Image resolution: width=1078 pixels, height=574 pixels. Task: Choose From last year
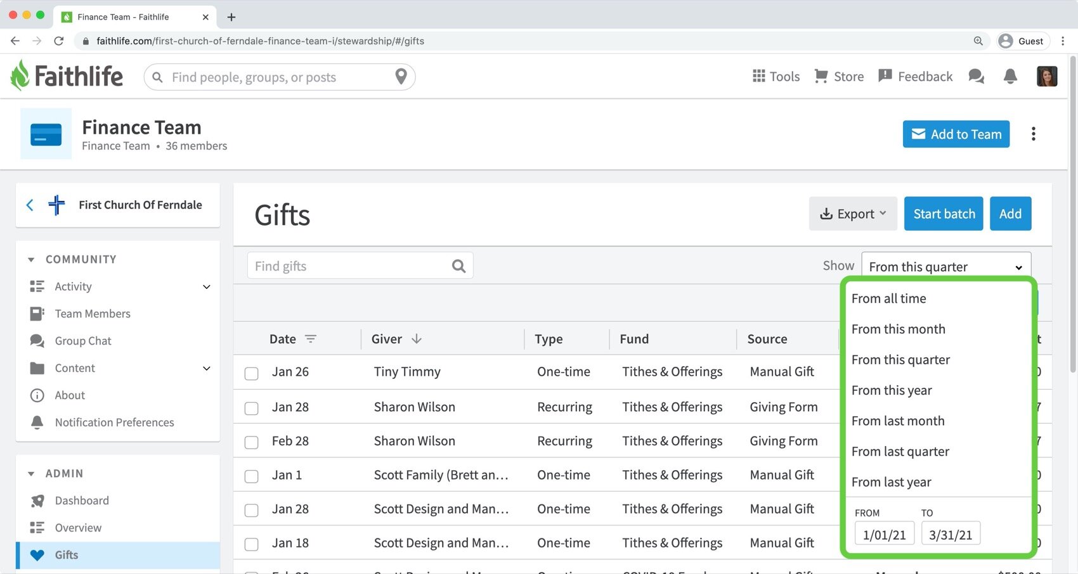[891, 482]
